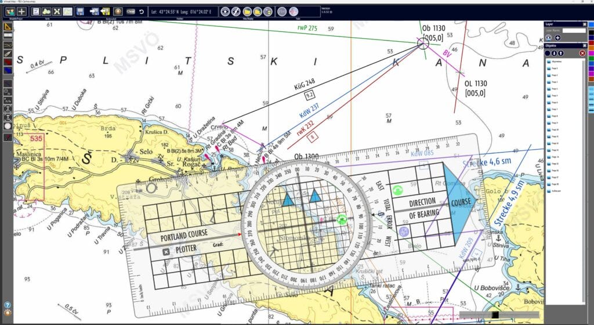Screen dimensions: 594x325
Task: Toggle layer visibility eye in Layer panel
Action: pos(548,38)
